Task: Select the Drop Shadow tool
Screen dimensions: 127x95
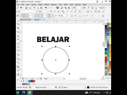Action: 18,66
